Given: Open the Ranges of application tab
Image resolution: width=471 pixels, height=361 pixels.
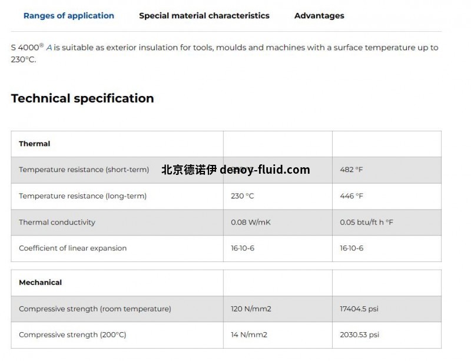Looking at the screenshot, I should (69, 16).
